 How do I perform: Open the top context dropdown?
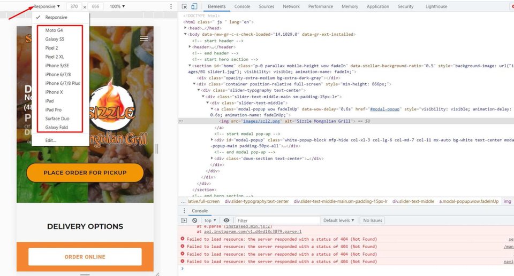tap(210, 220)
